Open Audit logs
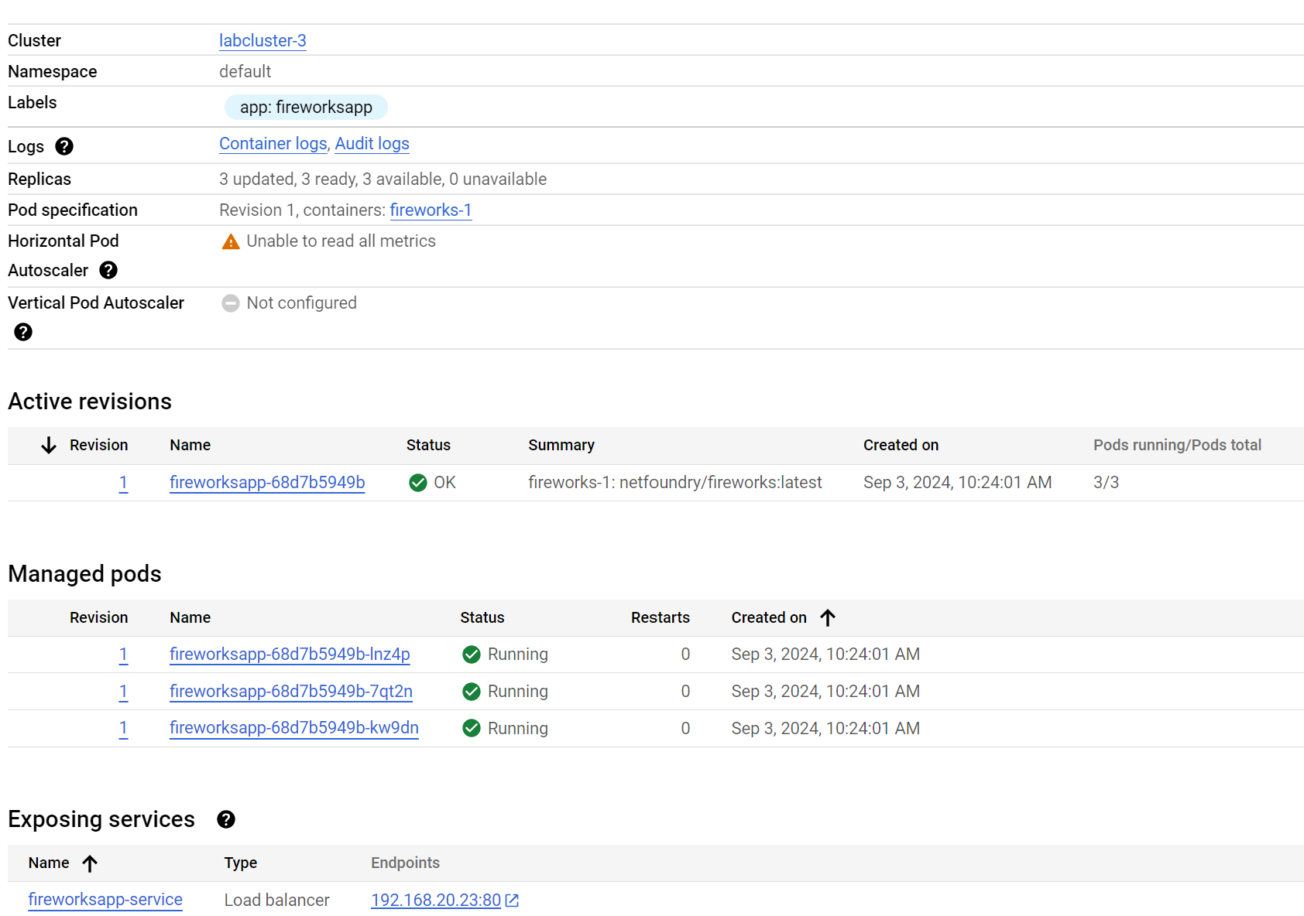The image size is (1304, 916). [372, 144]
